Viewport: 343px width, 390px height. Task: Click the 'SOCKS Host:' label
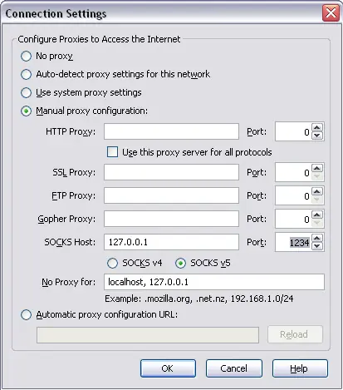click(x=70, y=242)
